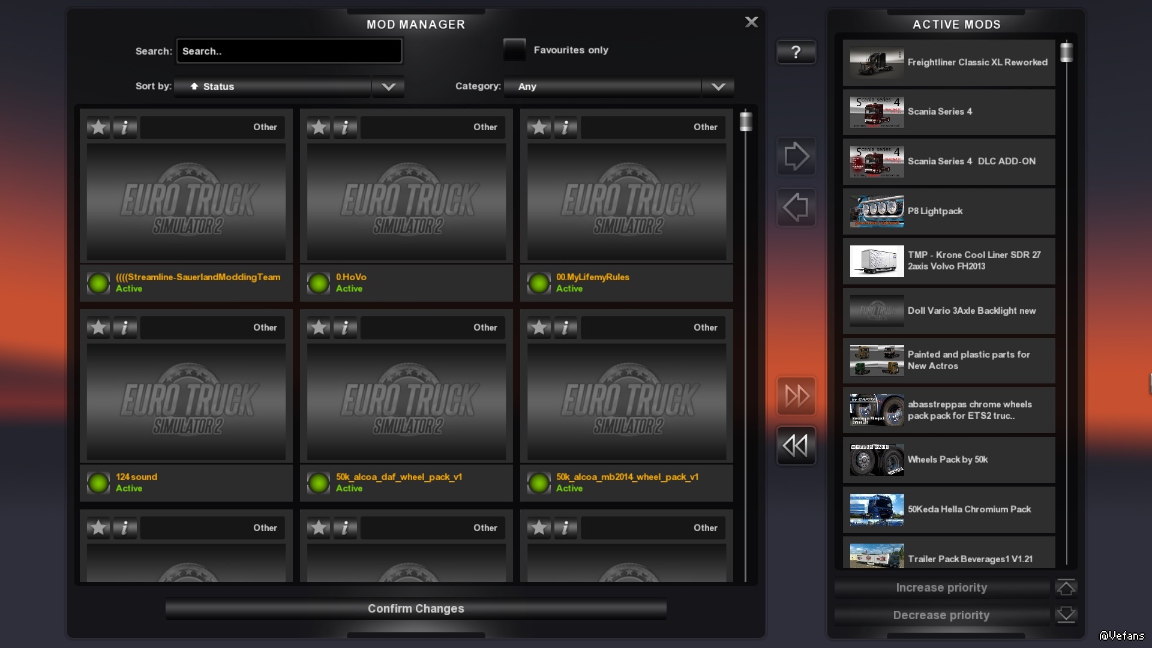Click the left arrow to deactivate the mod
The width and height of the screenshot is (1152, 648).
(x=796, y=208)
